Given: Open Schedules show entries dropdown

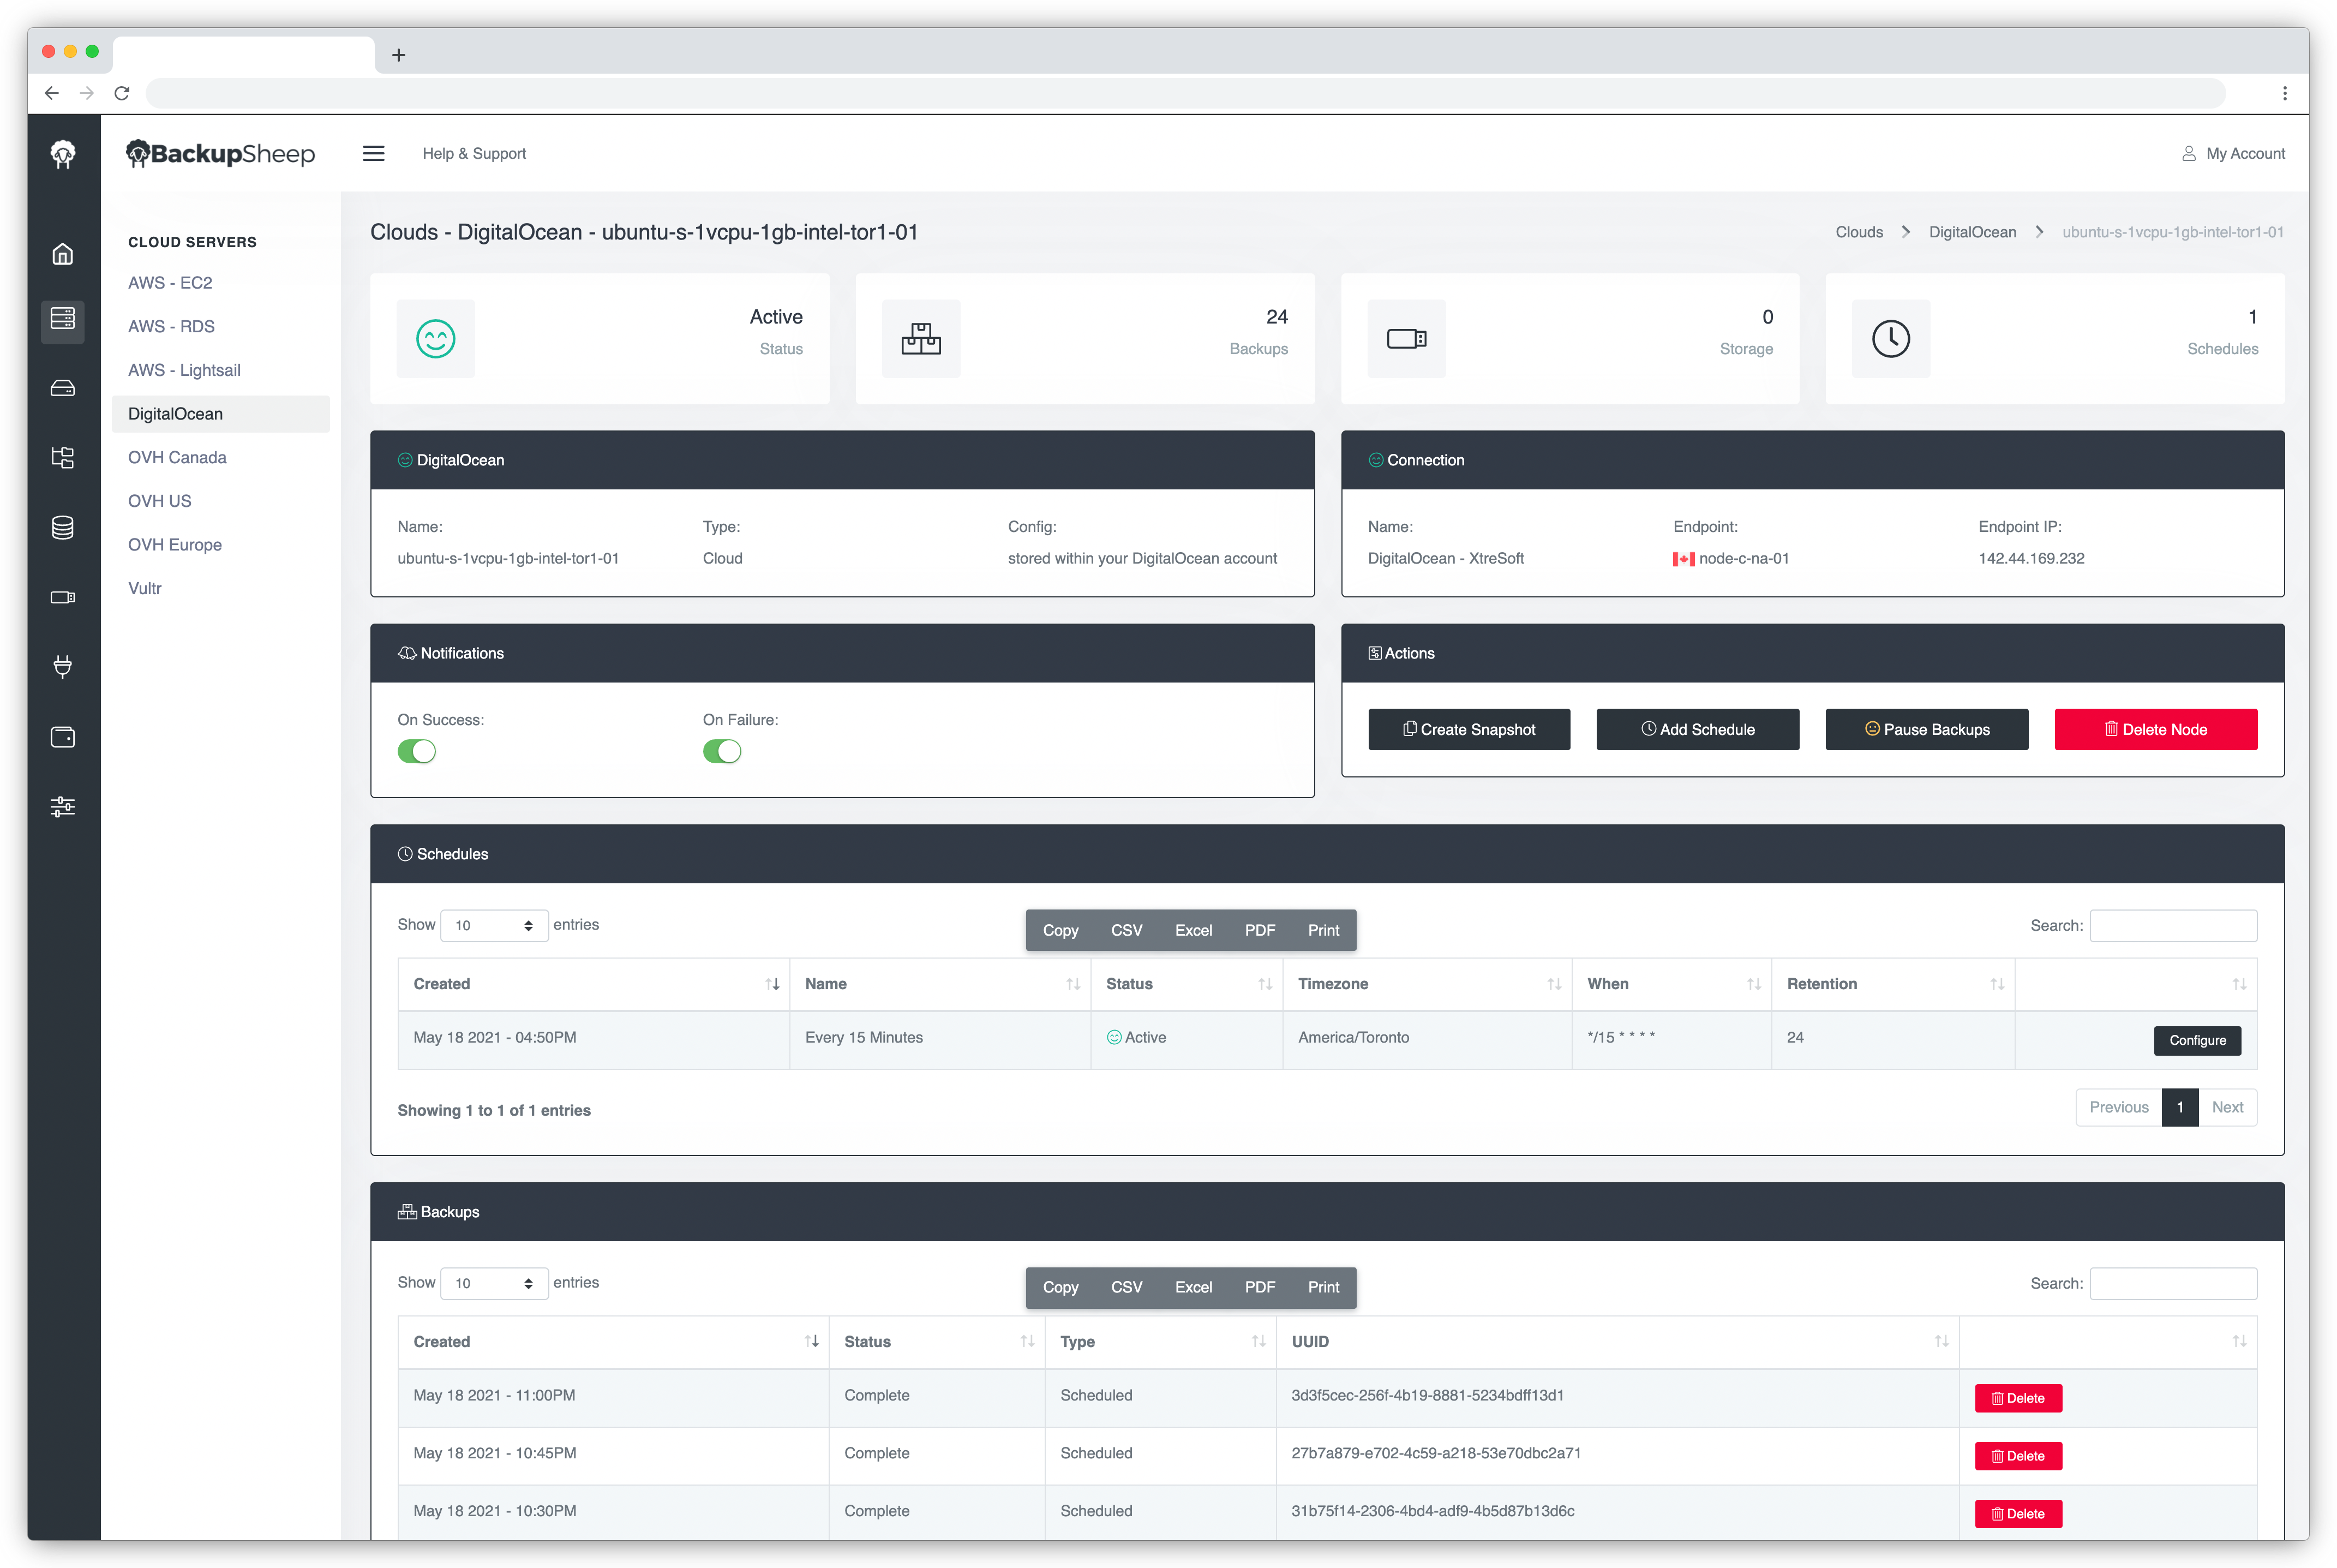Looking at the screenshot, I should point(494,925).
